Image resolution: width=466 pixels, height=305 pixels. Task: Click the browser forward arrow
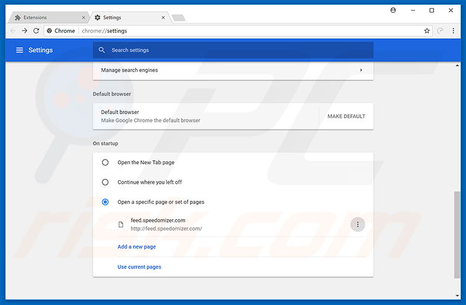click(24, 31)
